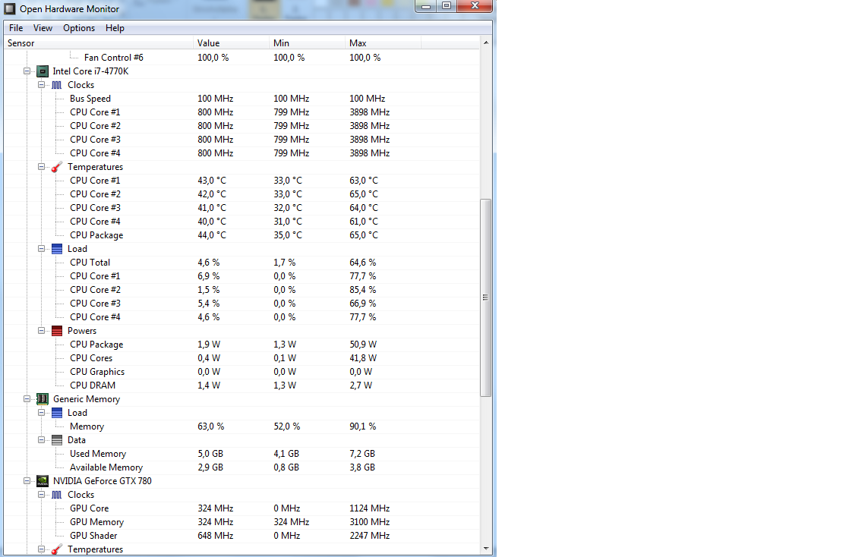Collapse the GPU Clocks group
Image resolution: width=849 pixels, height=557 pixels.
tap(41, 495)
